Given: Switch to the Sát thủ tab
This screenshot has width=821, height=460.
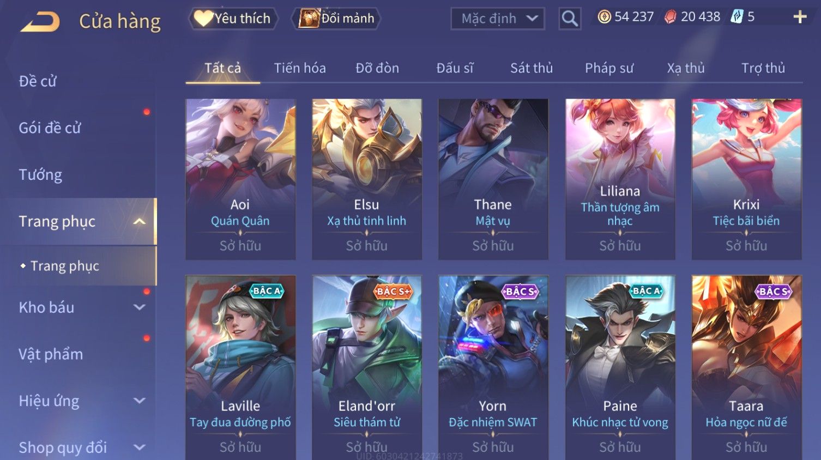Looking at the screenshot, I should 532,68.
